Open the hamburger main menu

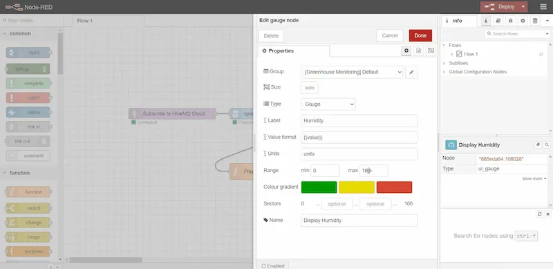[x=543, y=7]
